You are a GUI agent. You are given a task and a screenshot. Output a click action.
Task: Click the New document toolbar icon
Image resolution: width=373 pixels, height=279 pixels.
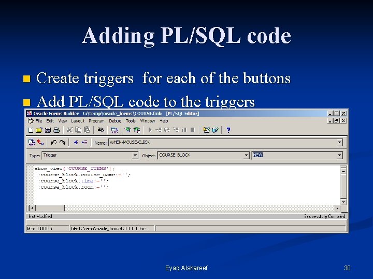pos(31,130)
